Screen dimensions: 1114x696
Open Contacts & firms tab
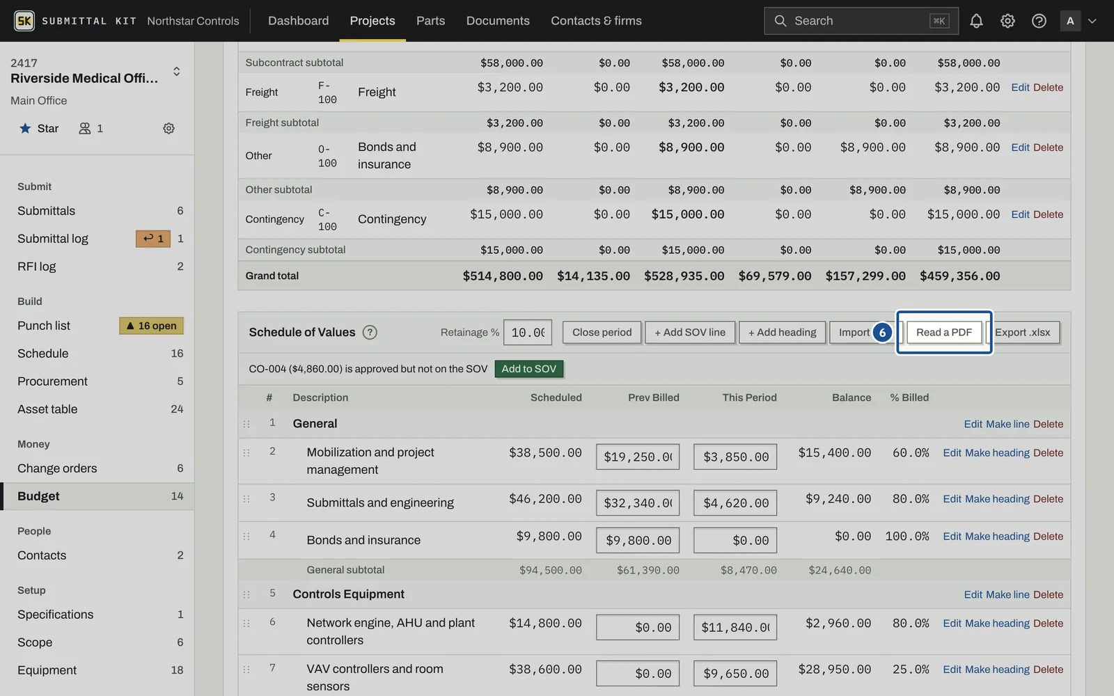[596, 21]
